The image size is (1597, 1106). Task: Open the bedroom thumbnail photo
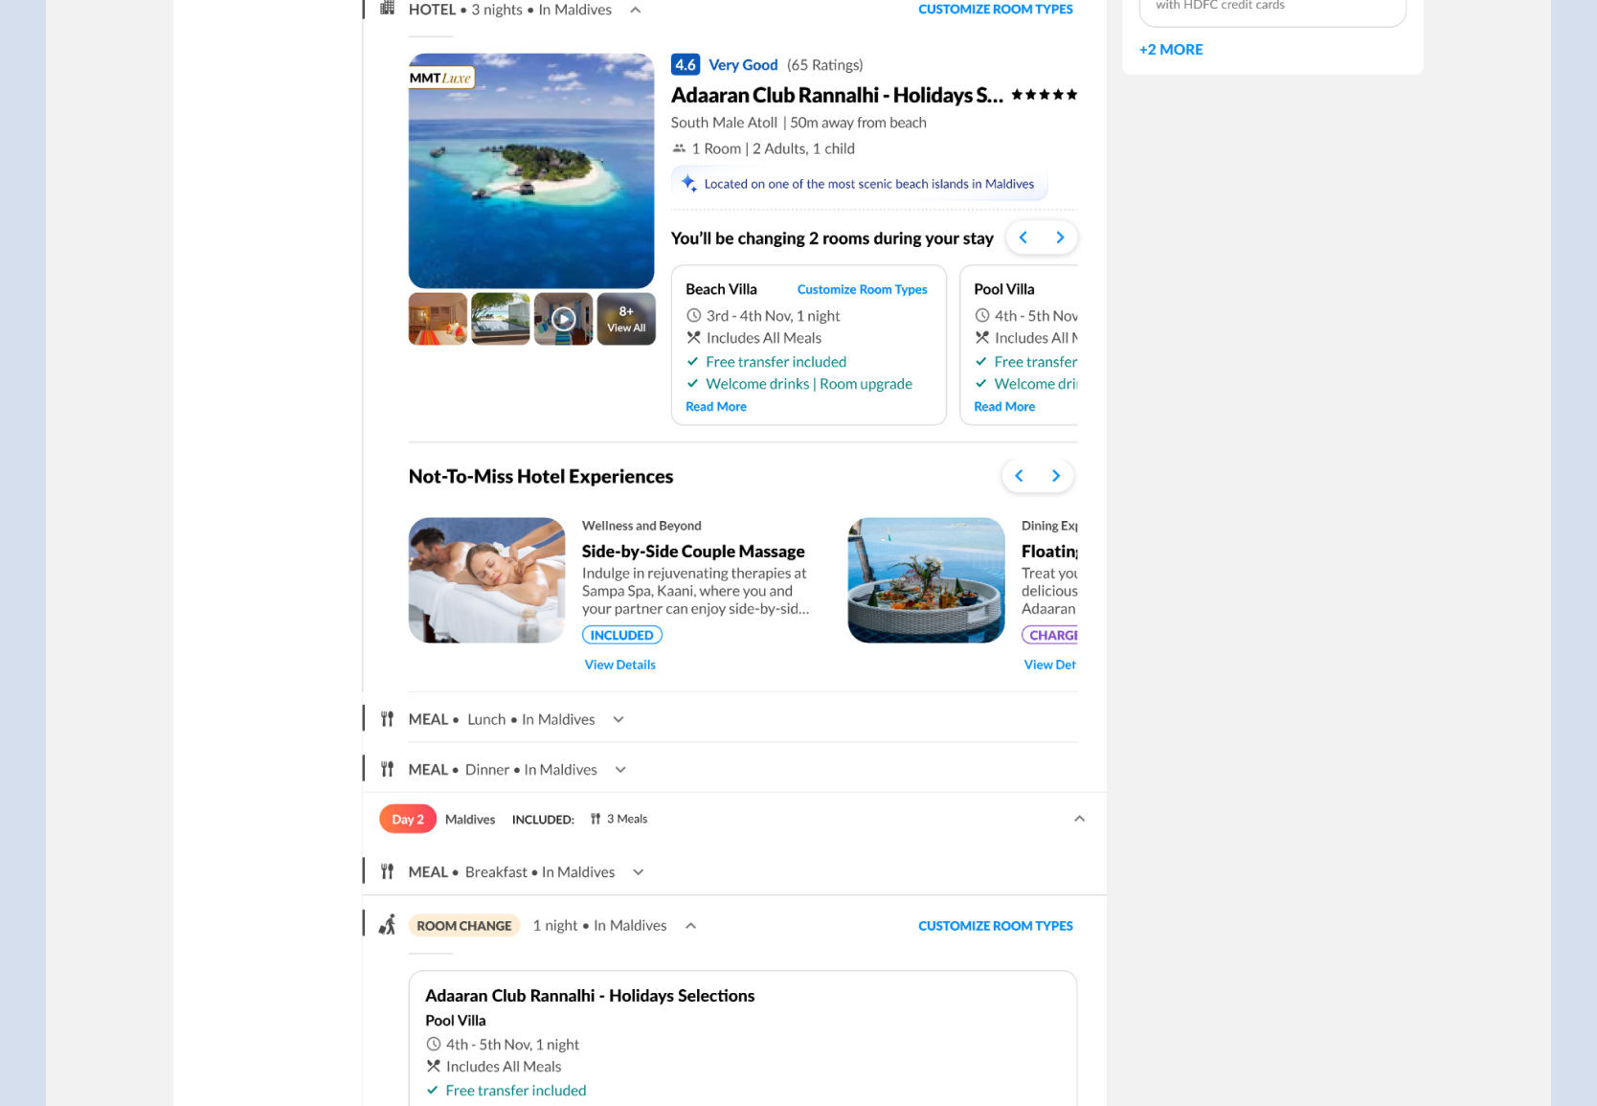pyautogui.click(x=438, y=319)
